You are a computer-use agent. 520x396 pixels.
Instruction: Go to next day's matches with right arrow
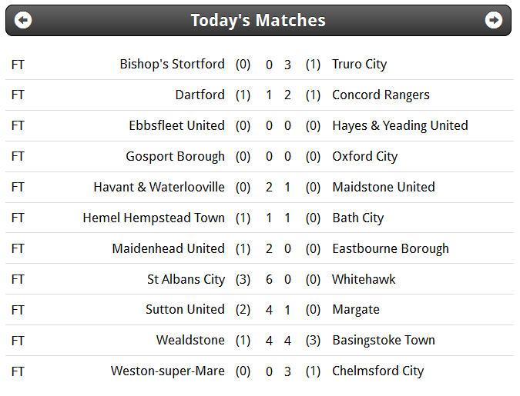tap(494, 20)
